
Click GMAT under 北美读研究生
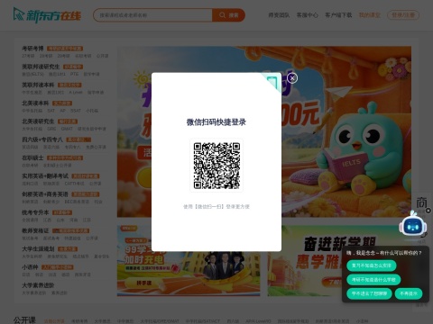[67, 129]
